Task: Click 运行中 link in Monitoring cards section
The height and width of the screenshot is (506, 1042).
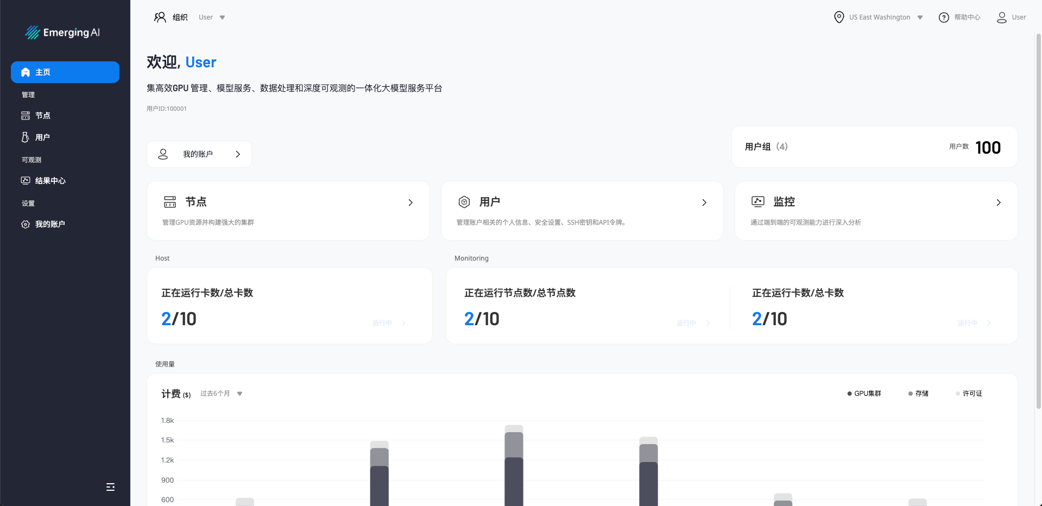Action: tap(968, 323)
